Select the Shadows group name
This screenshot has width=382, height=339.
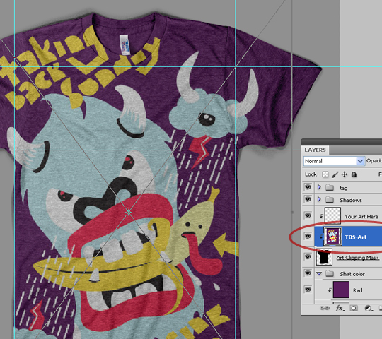(351, 200)
